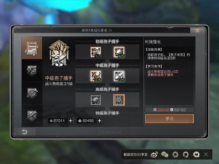Add gold using plus next to 27011
Screen dimensions: 219x164
click(71, 121)
